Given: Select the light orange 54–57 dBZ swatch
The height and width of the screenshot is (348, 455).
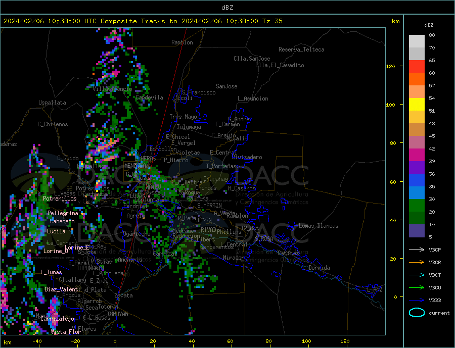Looking at the screenshot, I should point(417,91).
